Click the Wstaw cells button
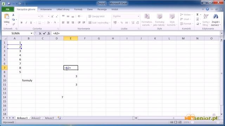The height and width of the screenshot is (126, 225). click(186, 15)
